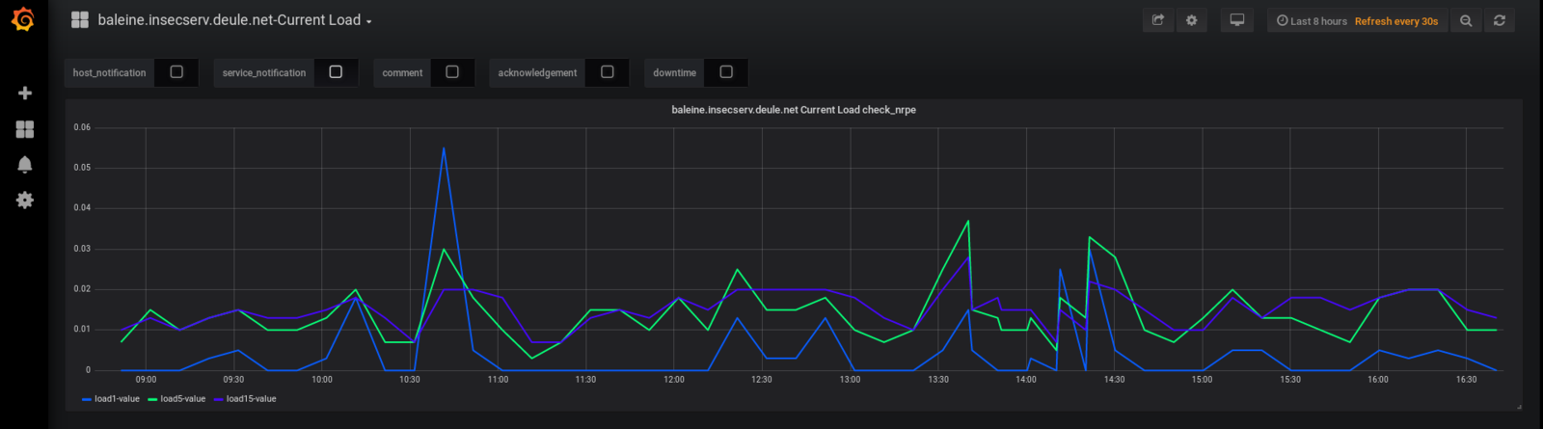Screen dimensions: 1543x429
Task: Open panel menu from Current Load check_nrpe title
Action: tap(793, 110)
